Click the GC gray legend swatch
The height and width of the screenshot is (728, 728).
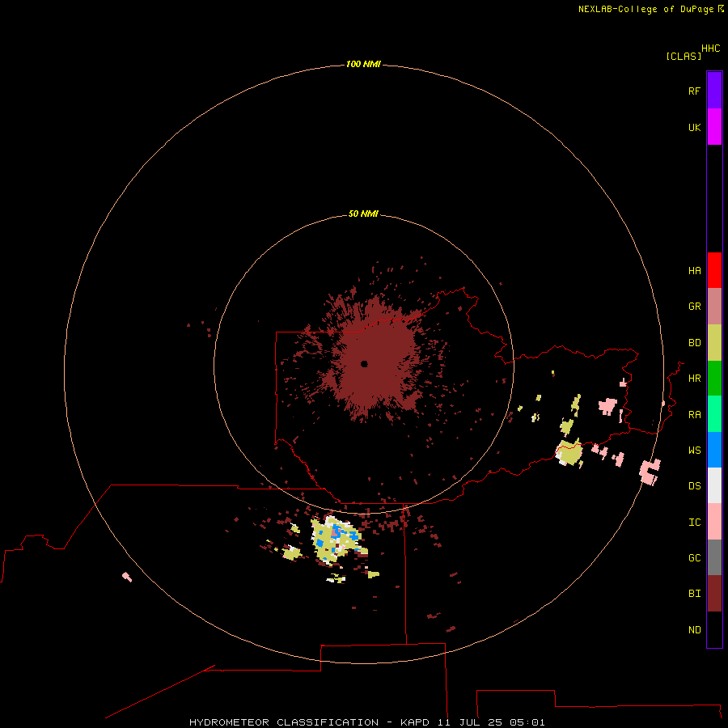714,557
